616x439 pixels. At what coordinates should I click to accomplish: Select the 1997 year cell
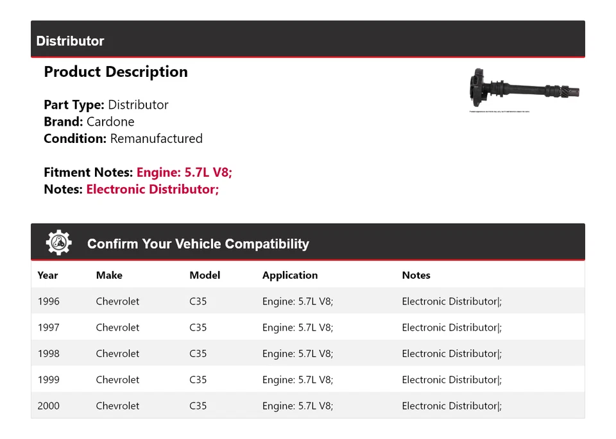48,327
